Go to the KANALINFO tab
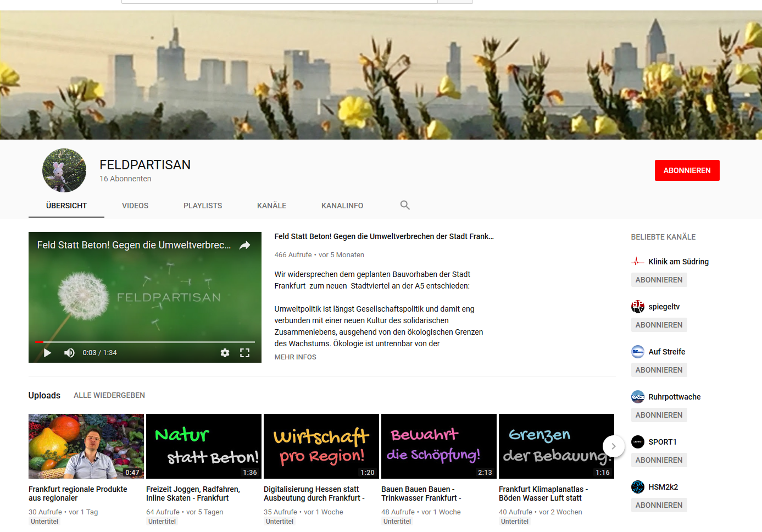The width and height of the screenshot is (762, 532). (x=342, y=206)
